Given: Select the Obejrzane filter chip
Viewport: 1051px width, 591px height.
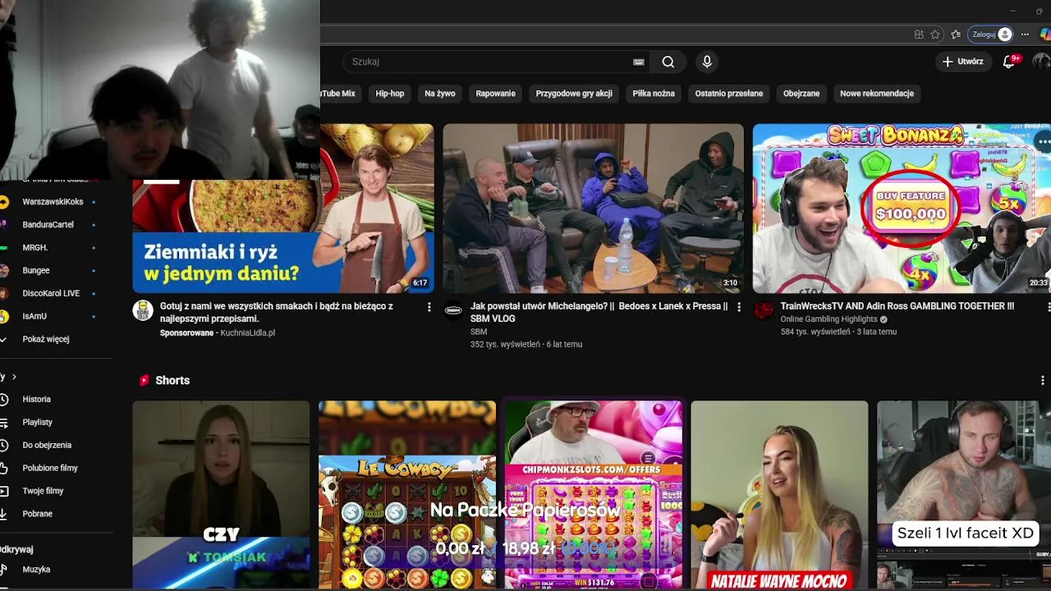Looking at the screenshot, I should tap(801, 94).
